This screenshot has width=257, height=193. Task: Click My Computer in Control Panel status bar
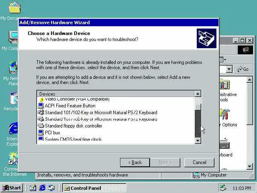pyautogui.click(x=210, y=175)
